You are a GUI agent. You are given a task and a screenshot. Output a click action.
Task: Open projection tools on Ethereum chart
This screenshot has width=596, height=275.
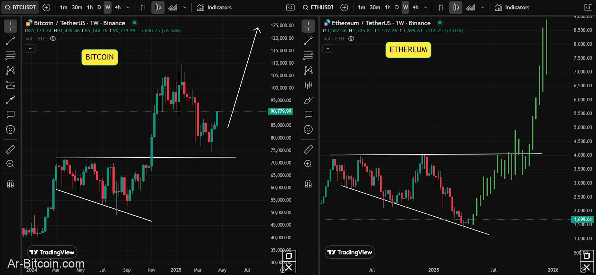(308, 85)
